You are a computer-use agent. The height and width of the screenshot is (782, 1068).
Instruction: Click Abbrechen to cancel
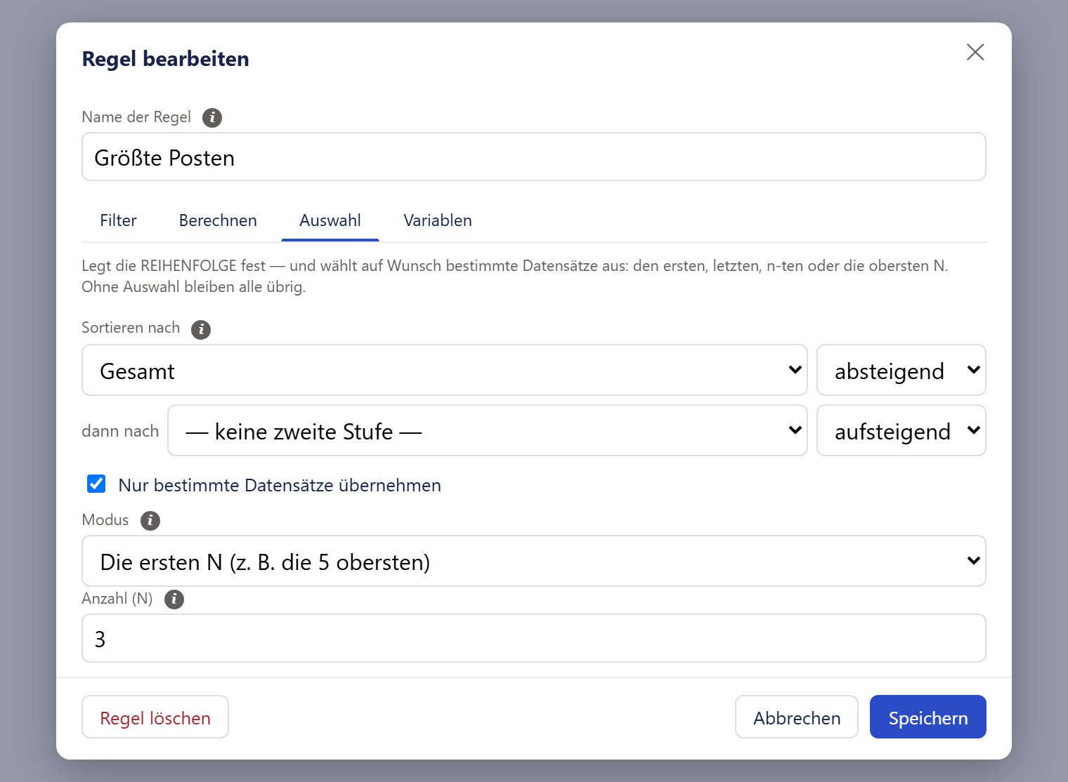coord(797,717)
